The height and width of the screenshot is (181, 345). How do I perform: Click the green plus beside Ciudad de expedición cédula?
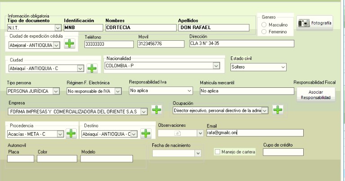69,44
